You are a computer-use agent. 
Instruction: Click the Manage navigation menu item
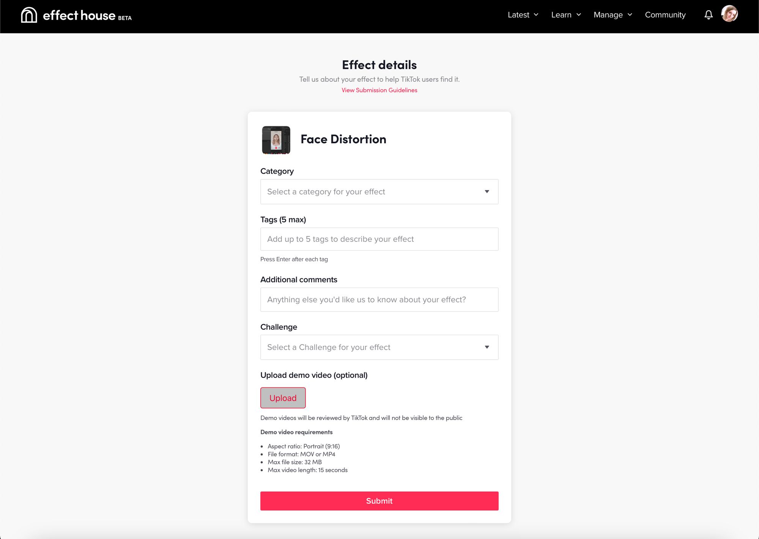(x=614, y=14)
